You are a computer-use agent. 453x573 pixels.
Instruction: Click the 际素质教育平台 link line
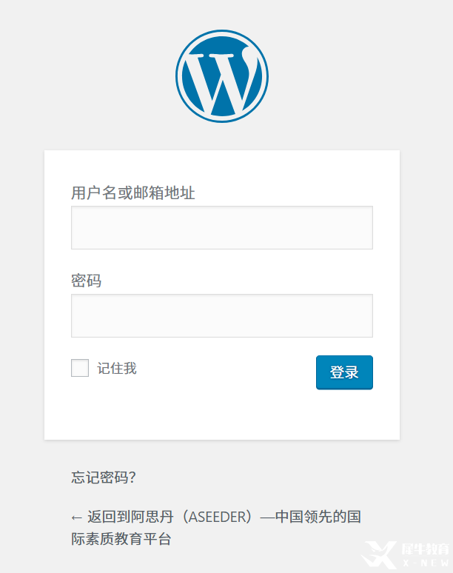[121, 539]
